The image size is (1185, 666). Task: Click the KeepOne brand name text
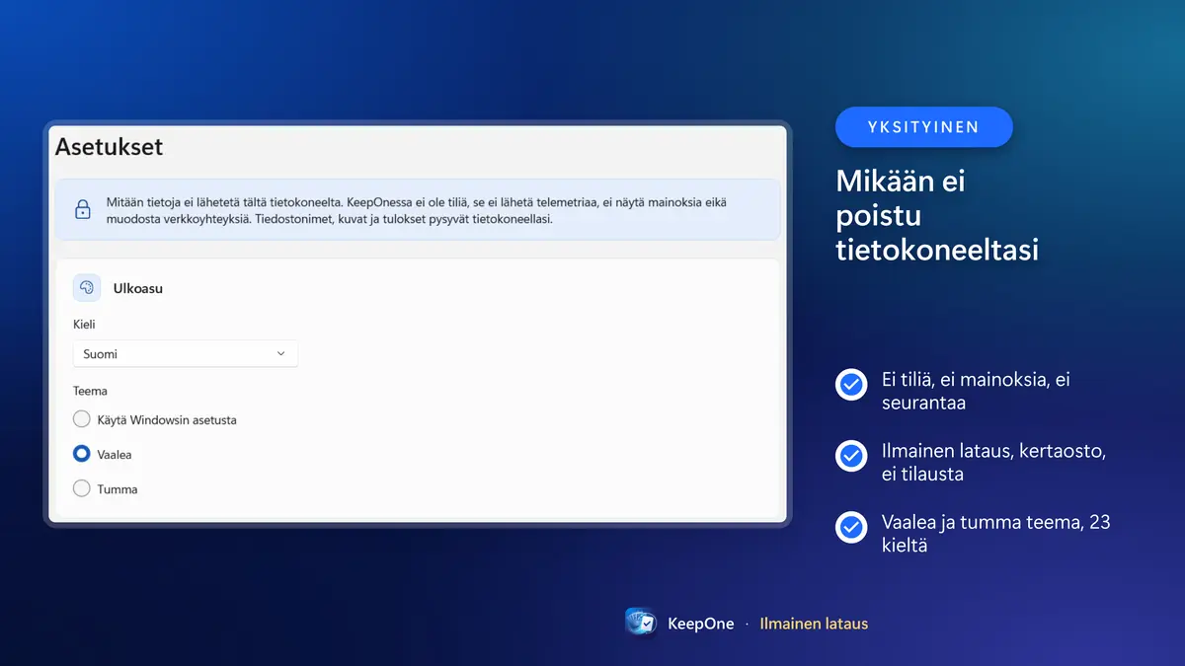[x=701, y=624]
